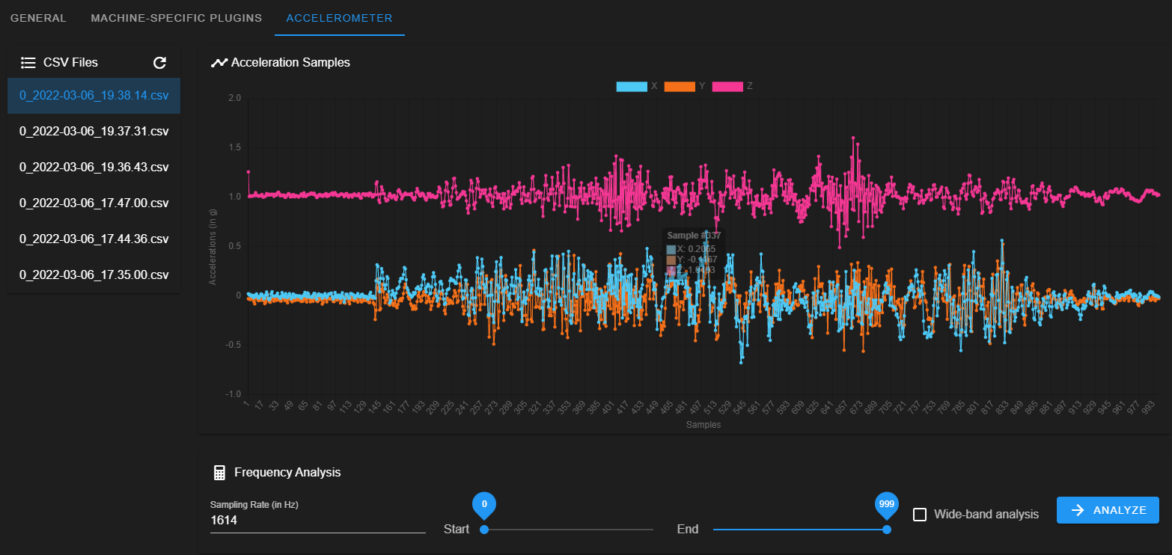Click the Start slider track

pos(569,530)
